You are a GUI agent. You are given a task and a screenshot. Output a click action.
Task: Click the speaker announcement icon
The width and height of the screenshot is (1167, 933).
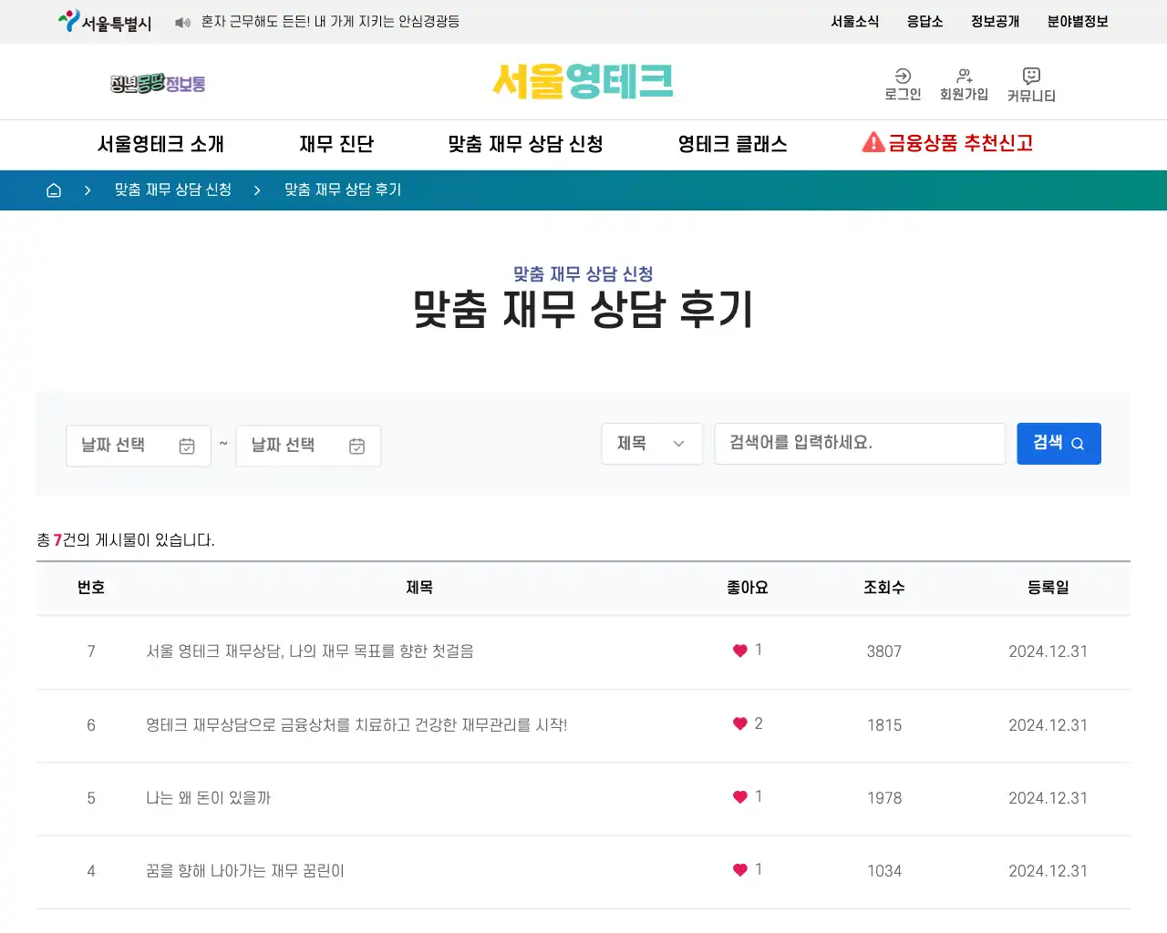click(182, 22)
